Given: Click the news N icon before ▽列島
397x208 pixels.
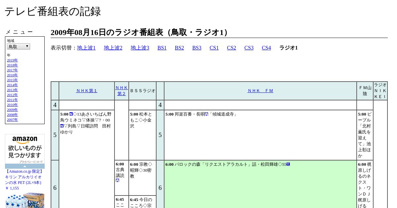Looking at the screenshot, I should 62,126.
